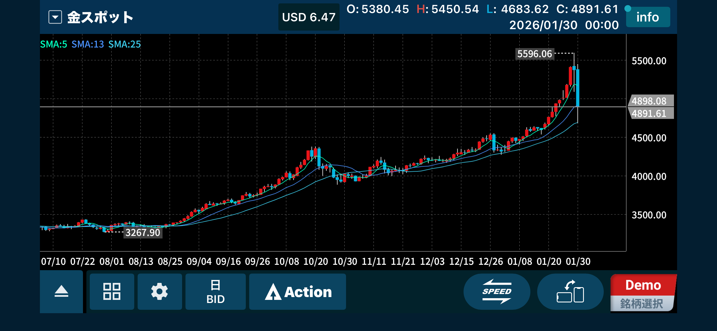717x331 pixels.
Task: Open Demo 銘柄選択 symbol selection
Action: pos(643,293)
